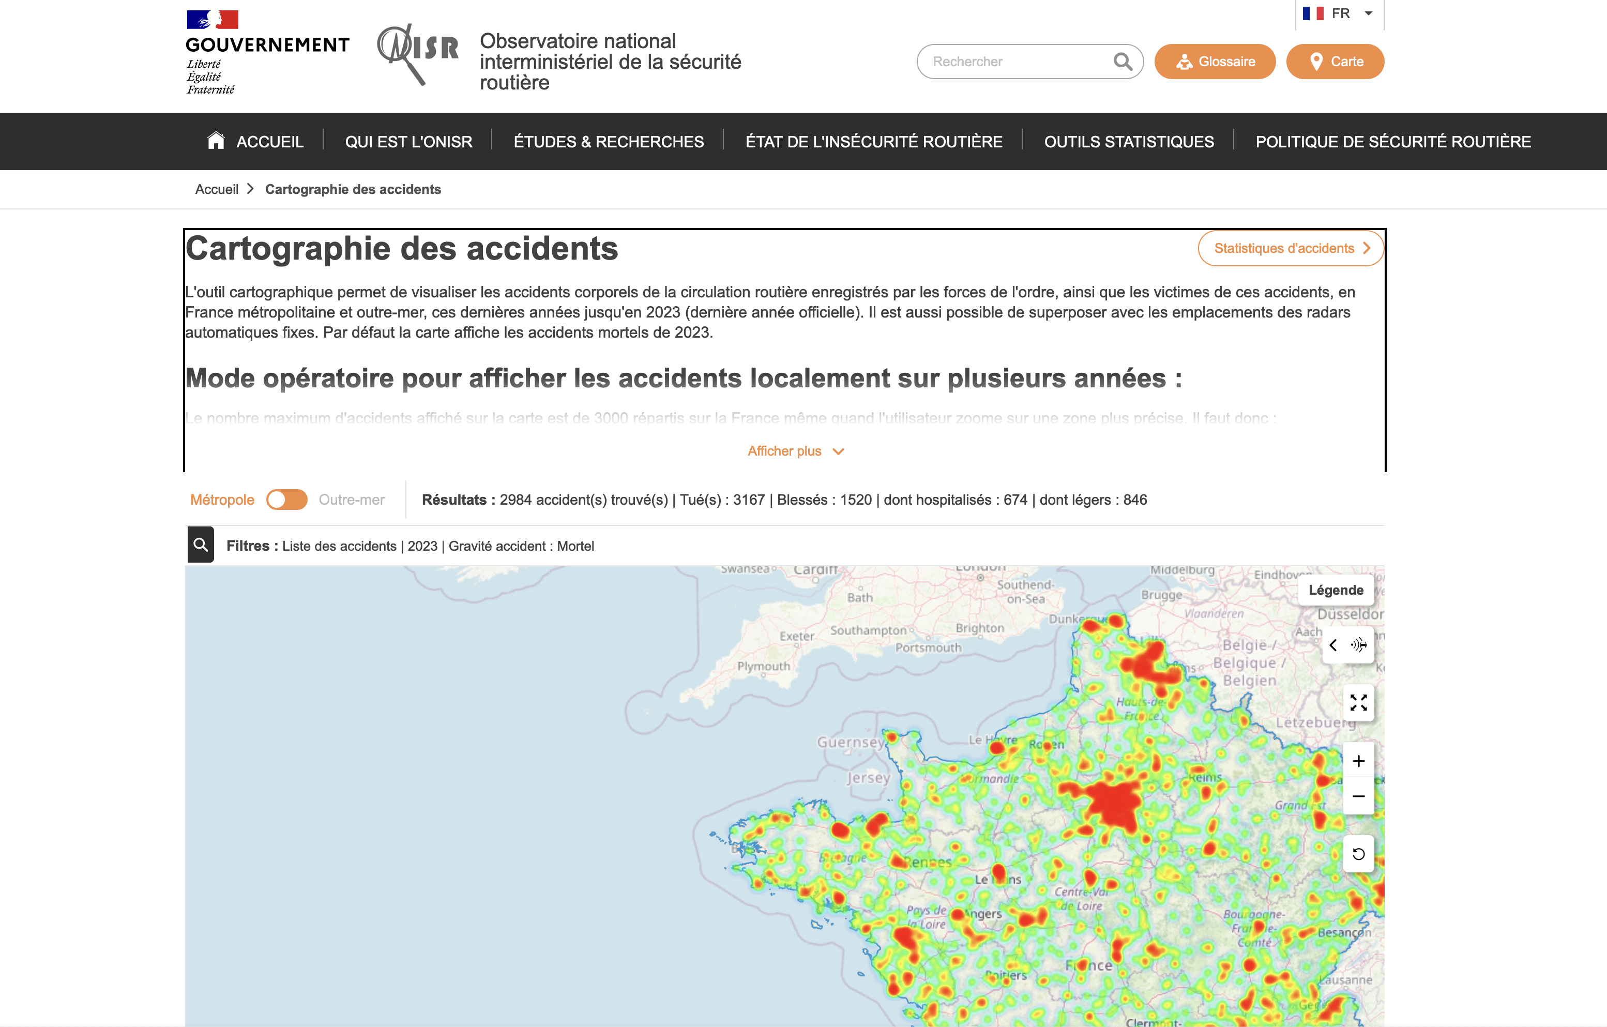Expand text with Afficher plus

(796, 451)
